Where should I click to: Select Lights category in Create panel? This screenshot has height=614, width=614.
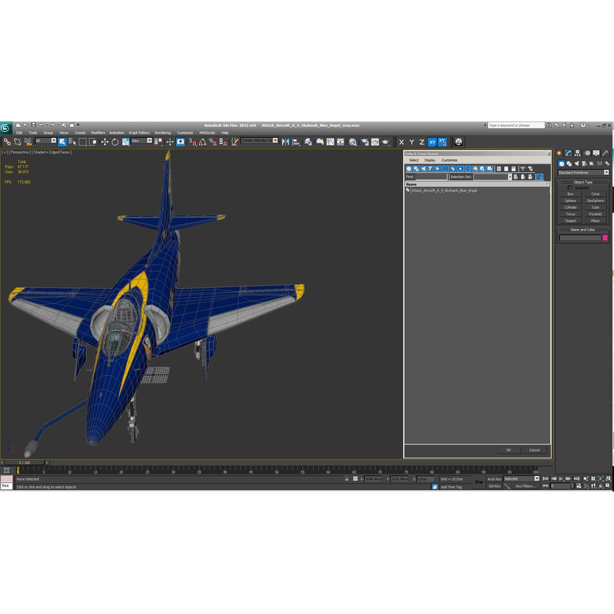[576, 164]
